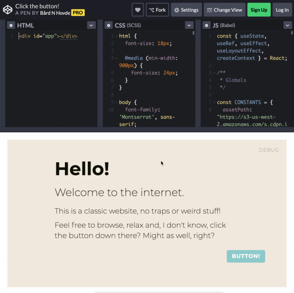Fold the @media block on CSS line 4
This screenshot has height=293, width=294.
[117, 58]
